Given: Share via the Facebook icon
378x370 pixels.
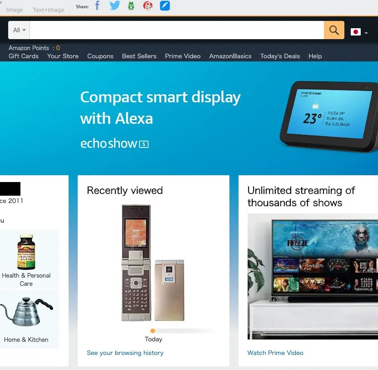Looking at the screenshot, I should click(x=97, y=5).
